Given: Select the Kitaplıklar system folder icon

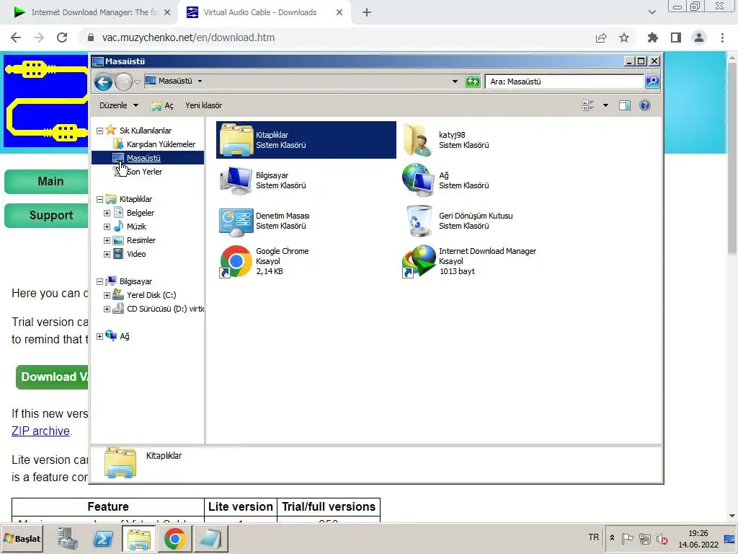Looking at the screenshot, I should pos(236,140).
